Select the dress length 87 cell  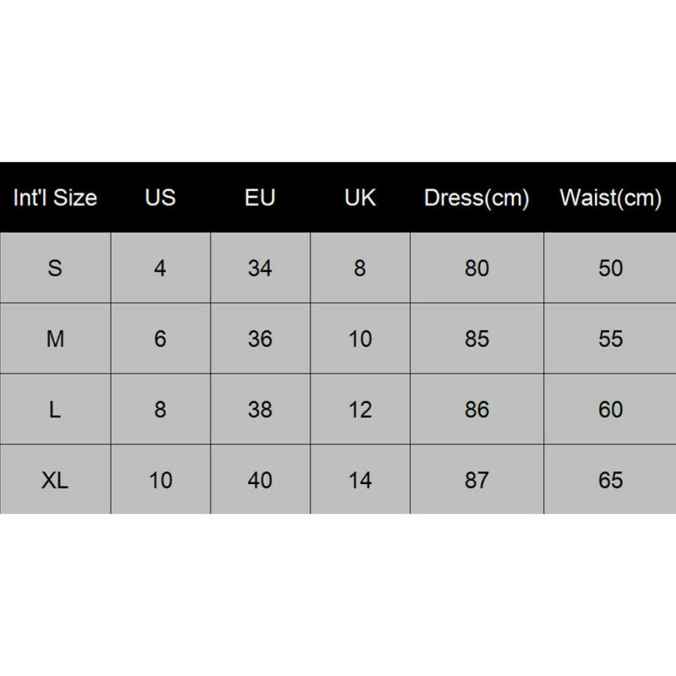click(477, 480)
